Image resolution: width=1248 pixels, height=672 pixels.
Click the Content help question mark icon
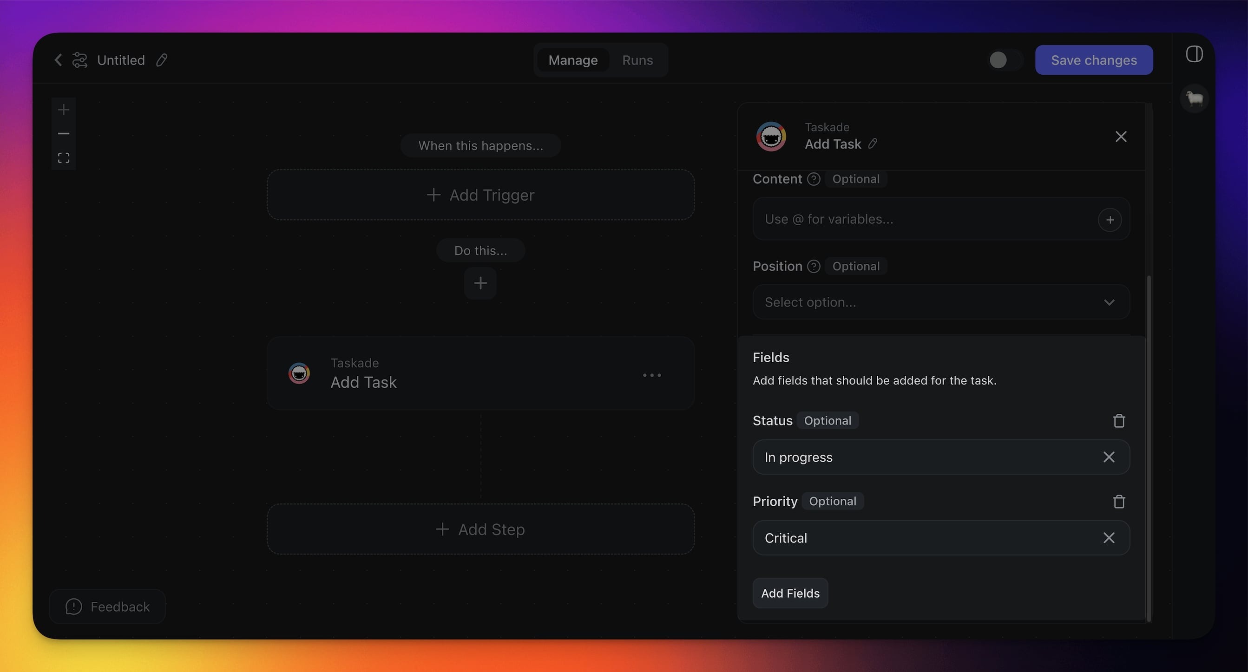coord(814,179)
